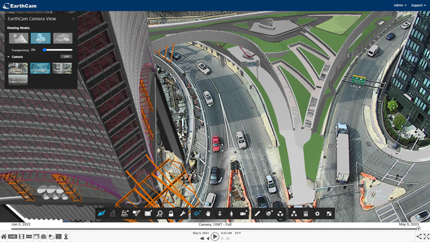The width and height of the screenshot is (430, 242).
Task: Click the 'Camera, 10WT - Full' label
Action: coord(215,225)
